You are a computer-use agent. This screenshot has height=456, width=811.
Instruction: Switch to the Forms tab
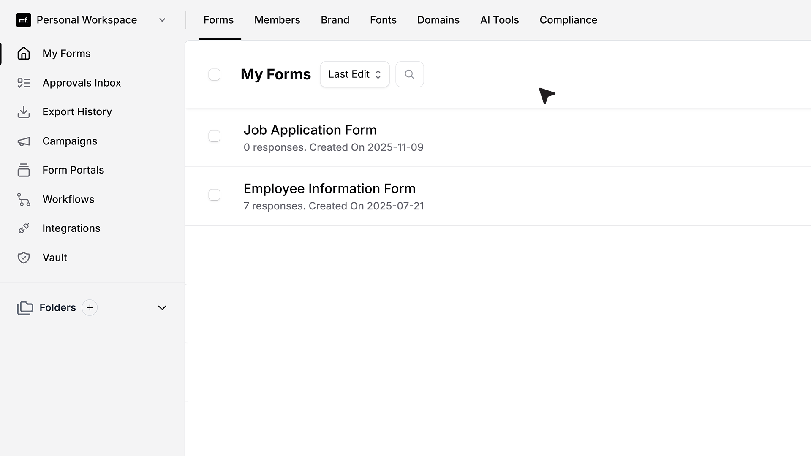218,20
